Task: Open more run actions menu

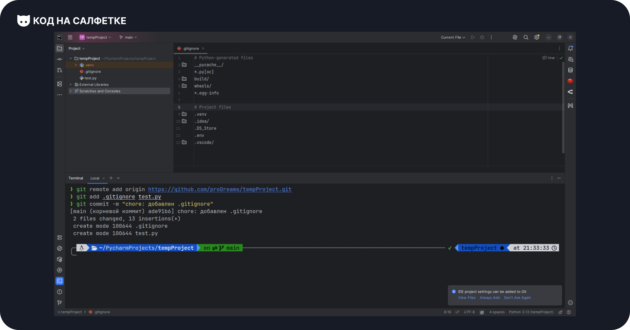Action: tap(491, 37)
